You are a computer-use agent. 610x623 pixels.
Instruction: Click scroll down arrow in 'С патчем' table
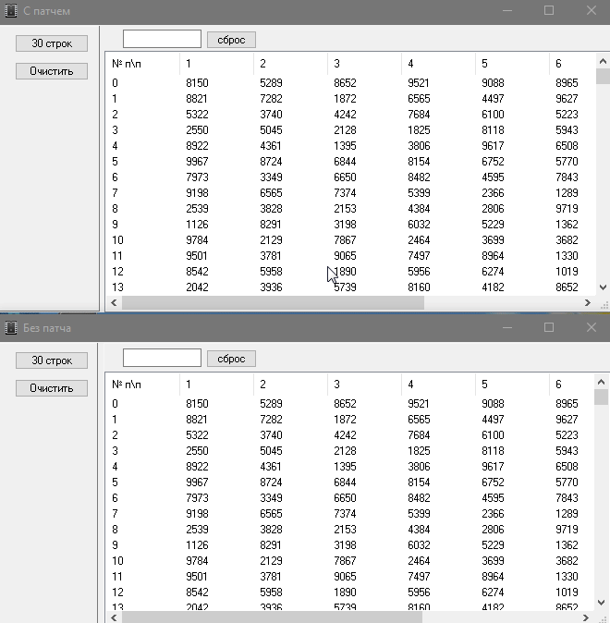click(x=603, y=287)
